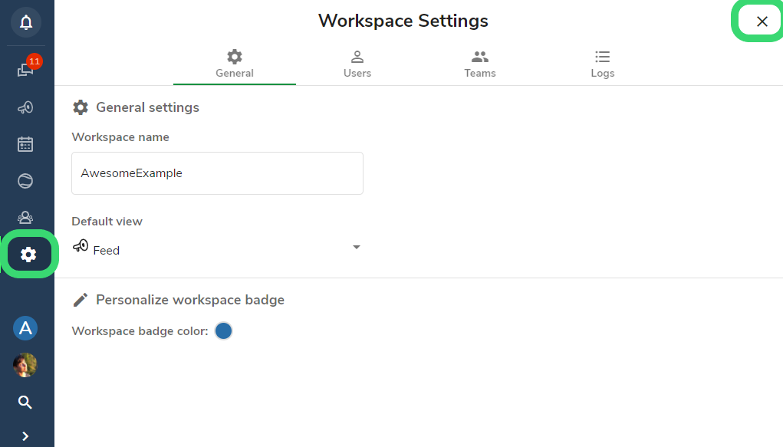The image size is (783, 447).
Task: Open chats with 11 unread badge
Action: point(27,68)
